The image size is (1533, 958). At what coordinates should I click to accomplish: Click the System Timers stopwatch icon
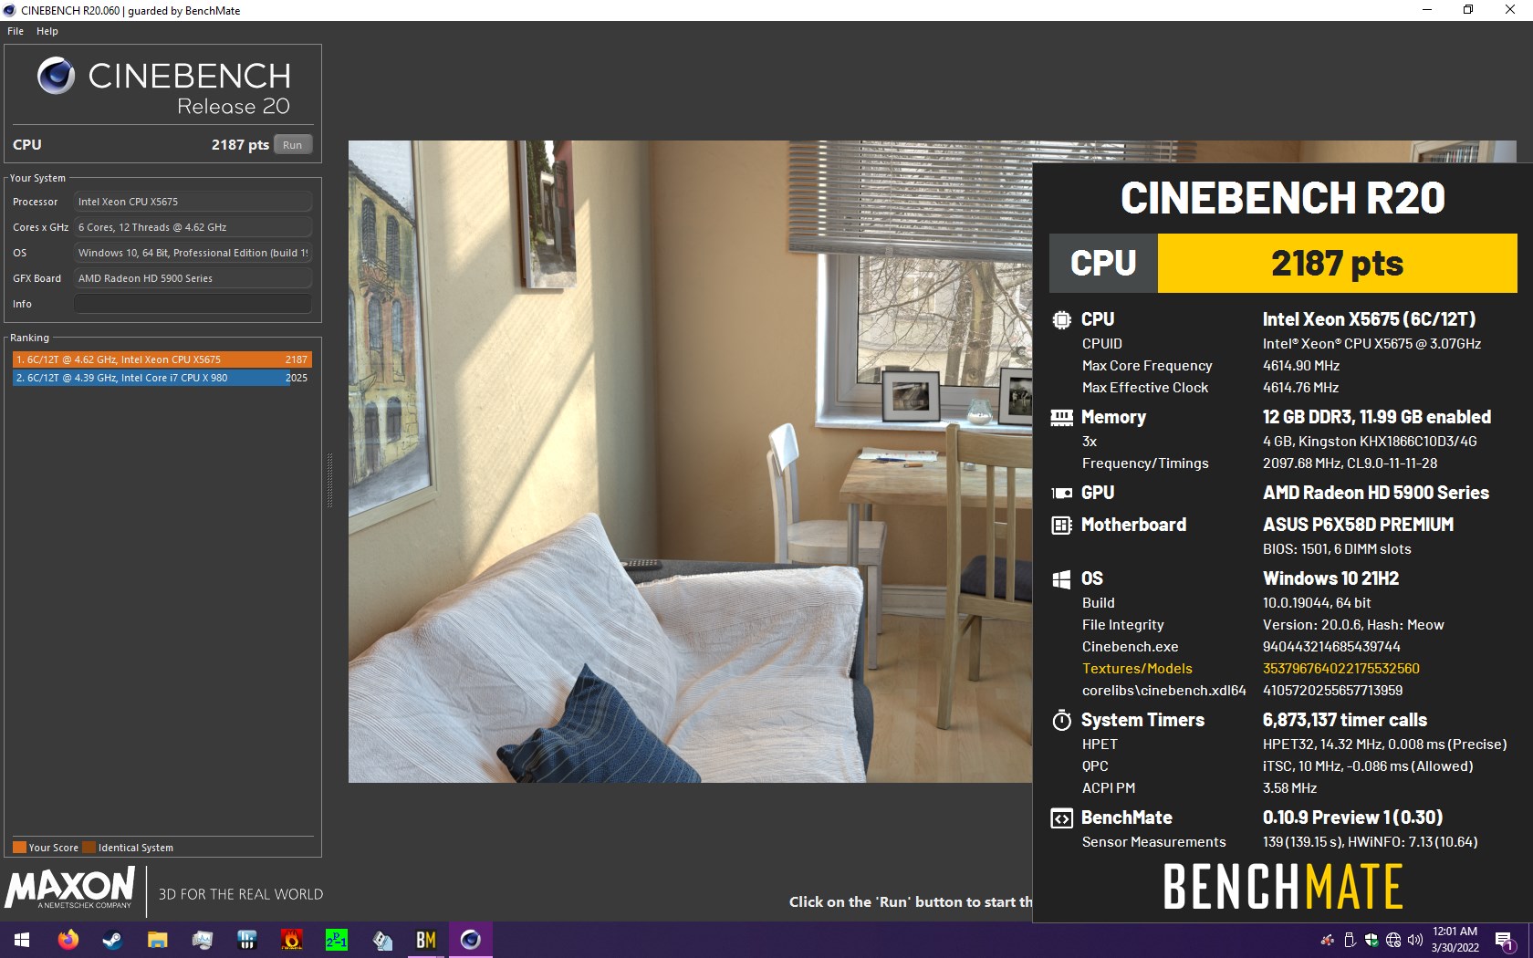[x=1061, y=721]
